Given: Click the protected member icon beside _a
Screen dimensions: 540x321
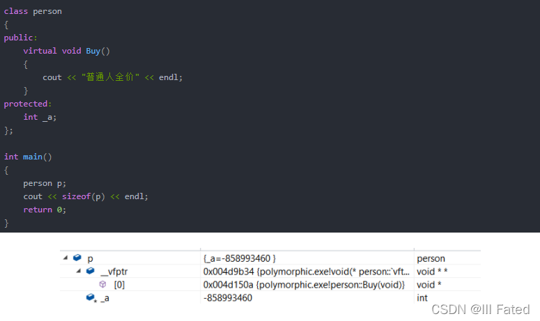Looking at the screenshot, I should coord(91,297).
